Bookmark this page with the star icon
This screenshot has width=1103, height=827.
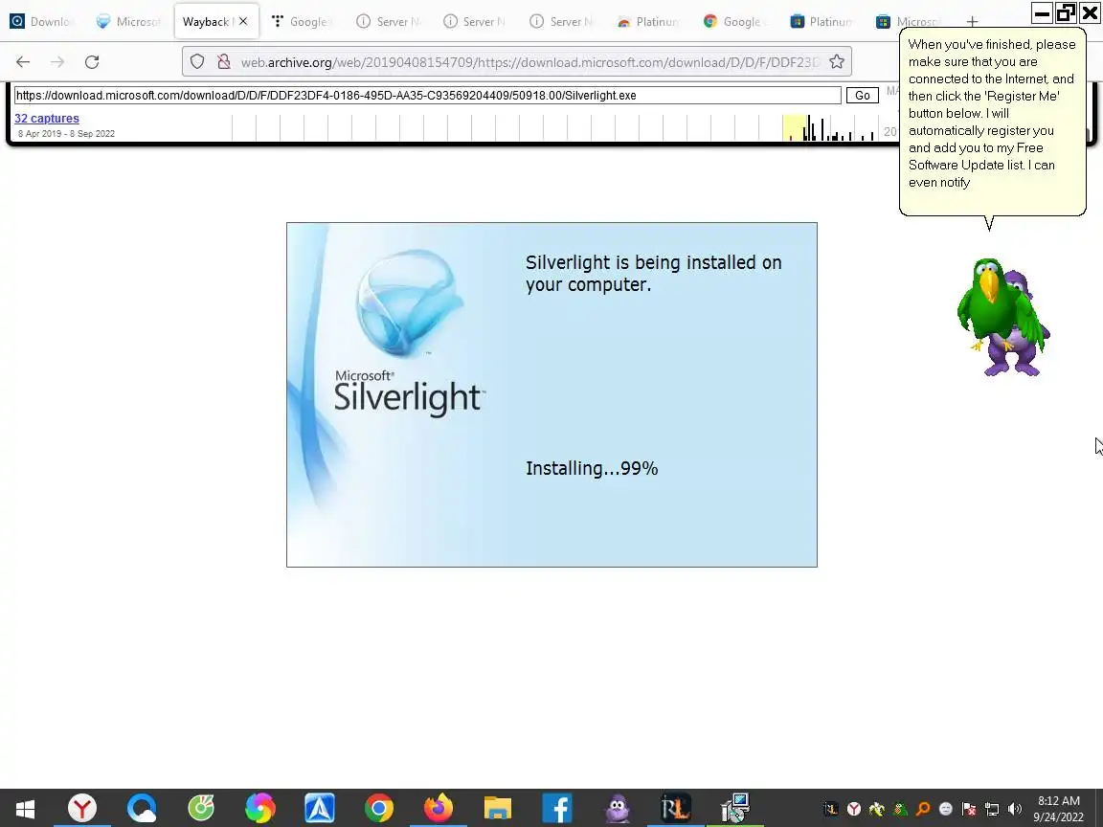pos(837,62)
